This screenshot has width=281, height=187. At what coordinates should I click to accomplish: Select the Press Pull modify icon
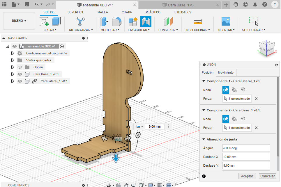[x=104, y=22]
